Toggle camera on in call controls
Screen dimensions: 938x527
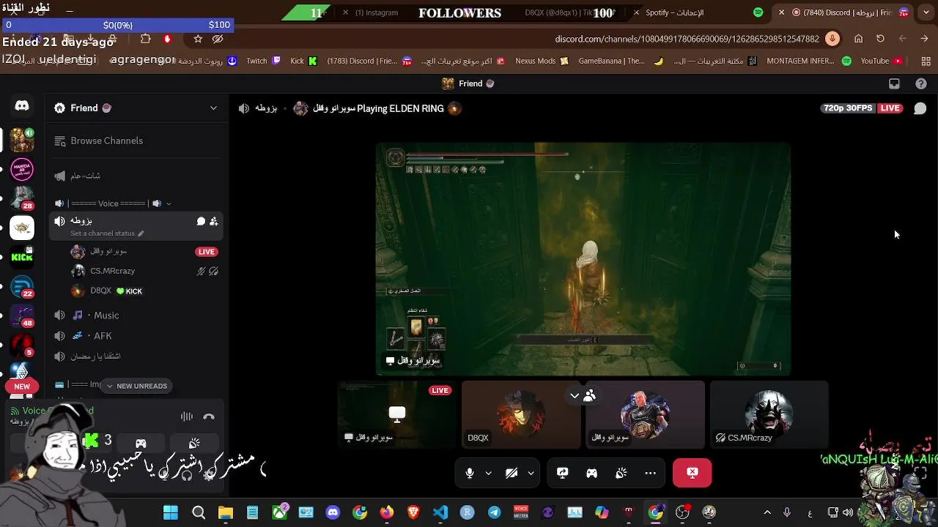[x=512, y=473]
